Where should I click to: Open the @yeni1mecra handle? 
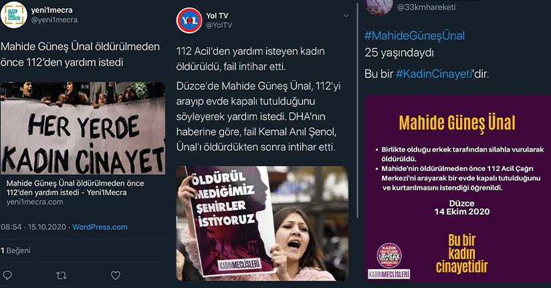tap(54, 20)
